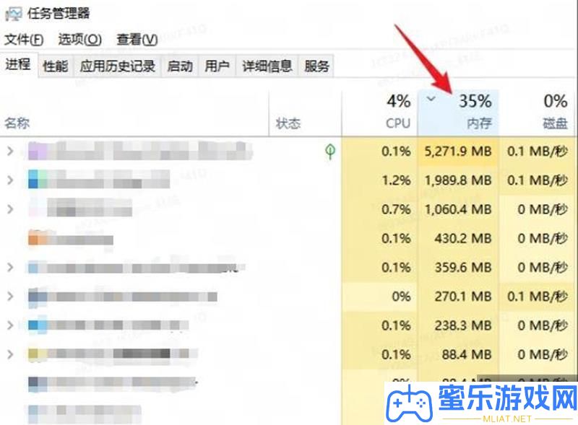This screenshot has height=425, width=578.
Task: Expand the process using 359.6 MB memory
Action: pyautogui.click(x=10, y=268)
